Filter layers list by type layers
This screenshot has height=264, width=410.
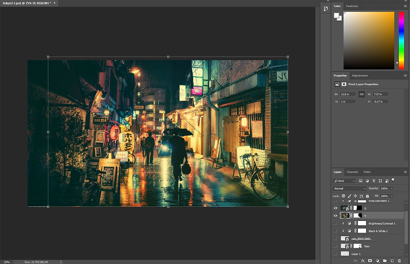[x=374, y=181]
